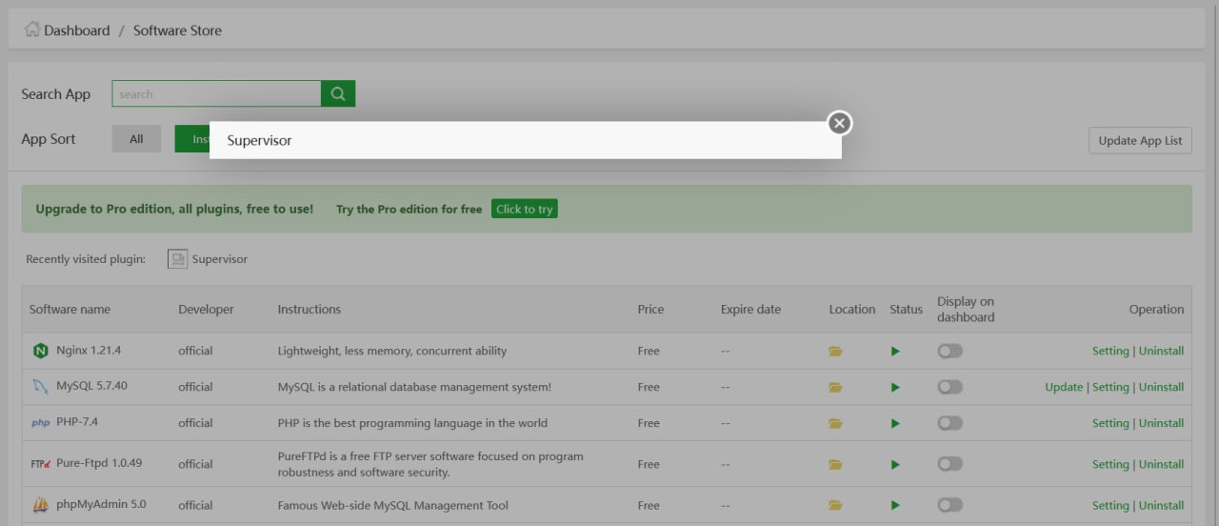The image size is (1219, 526).
Task: Click MySQL 5.7.40 software name
Action: (91, 386)
